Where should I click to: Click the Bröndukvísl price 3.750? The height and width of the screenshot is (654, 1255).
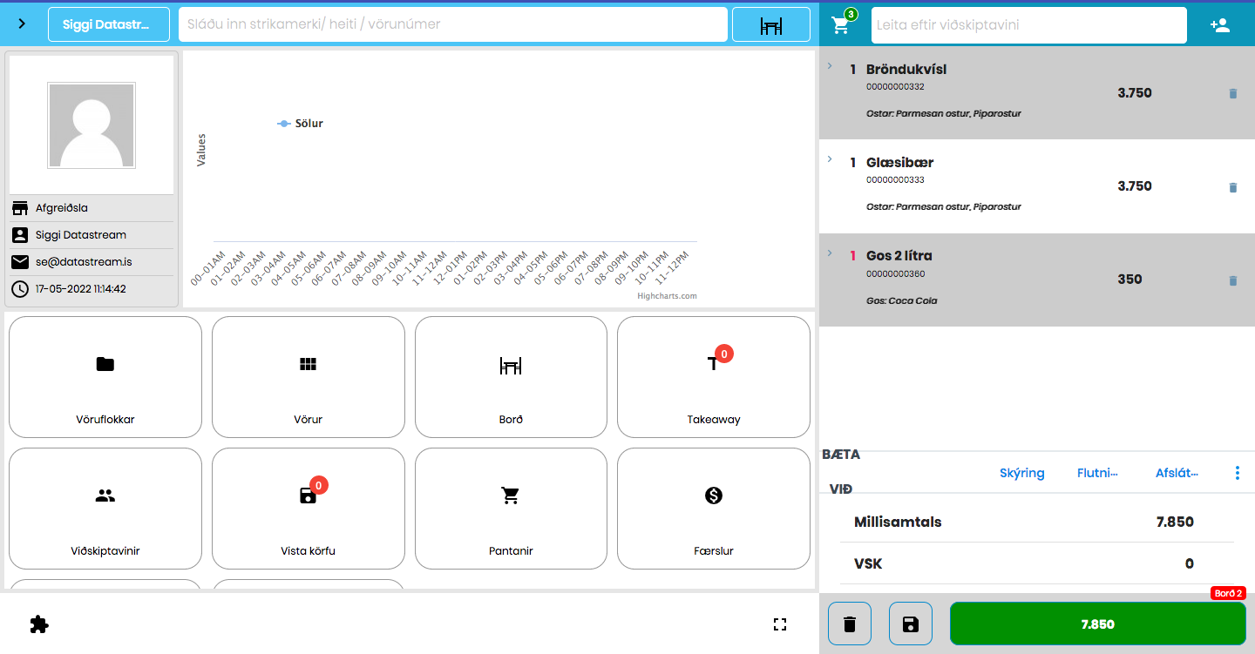tap(1135, 93)
